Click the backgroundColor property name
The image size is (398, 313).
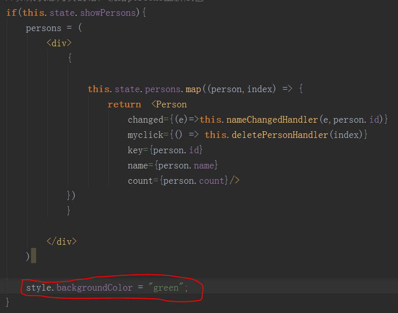[x=94, y=288]
